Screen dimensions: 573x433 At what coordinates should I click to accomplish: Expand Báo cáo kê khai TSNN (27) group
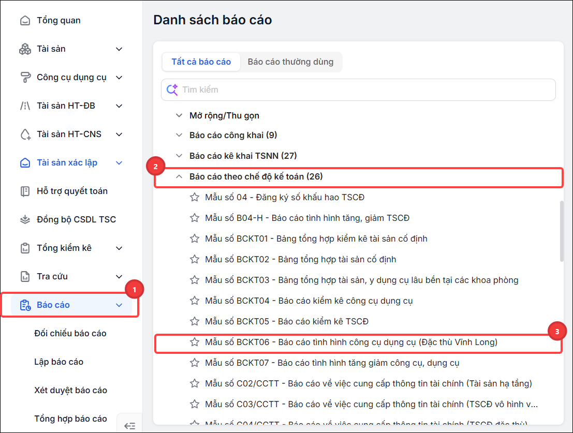click(x=179, y=156)
